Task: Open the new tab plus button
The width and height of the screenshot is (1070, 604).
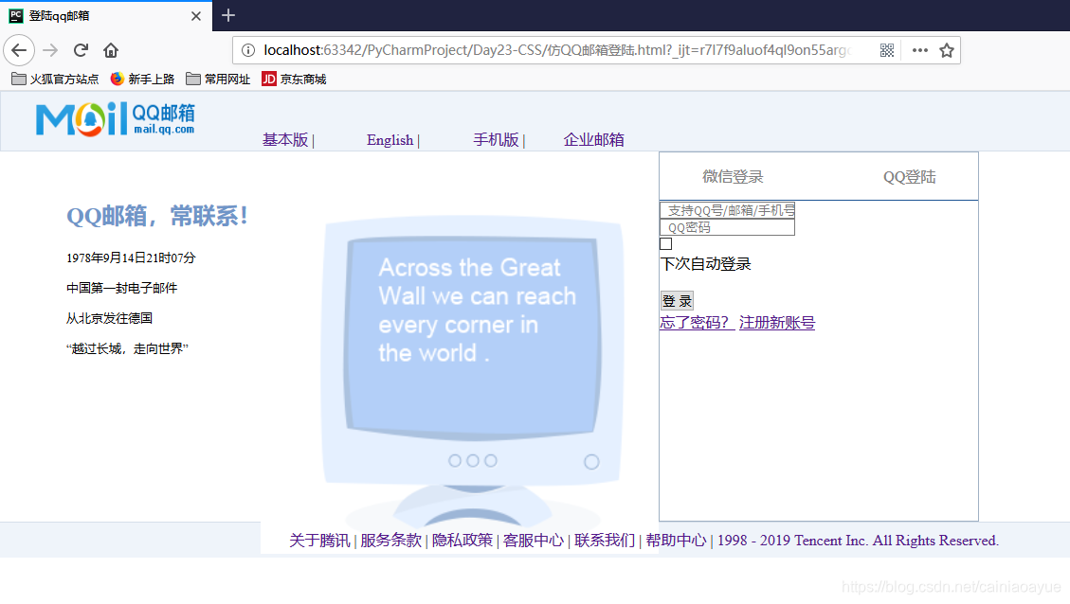Action: pos(228,15)
